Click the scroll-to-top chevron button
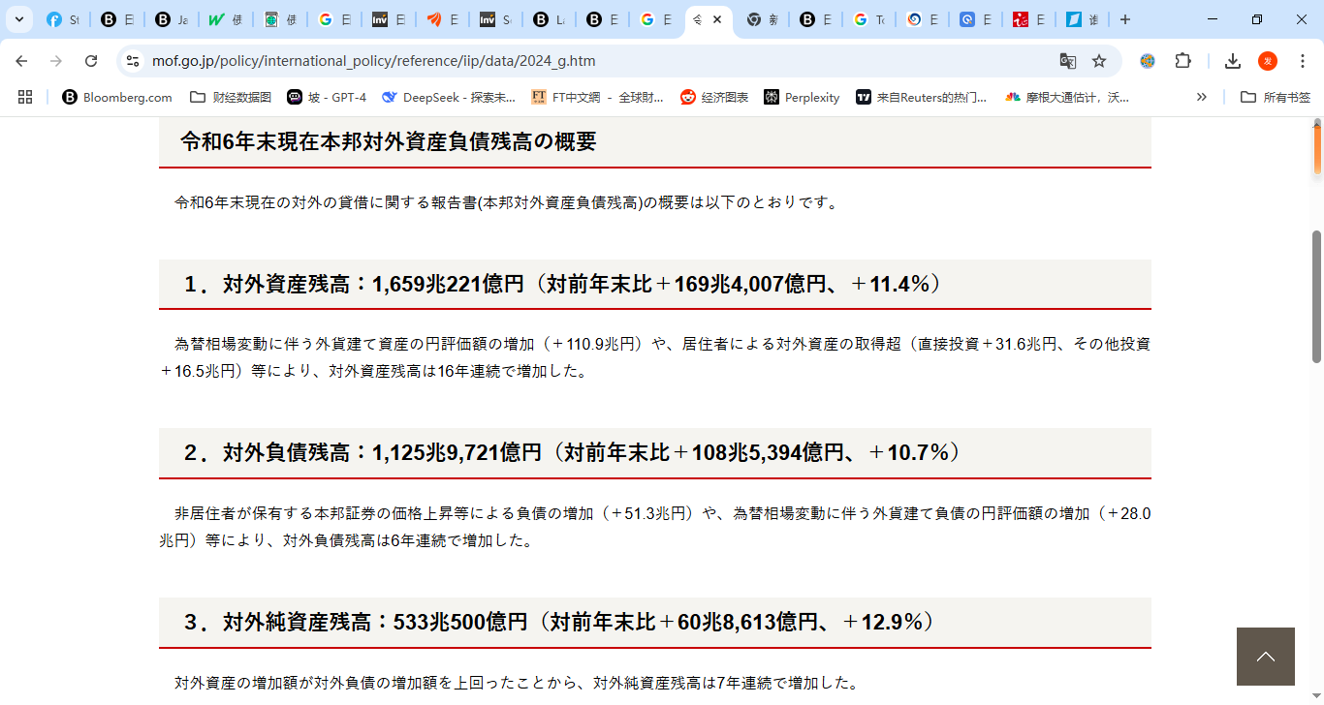The image size is (1324, 705). [1265, 657]
